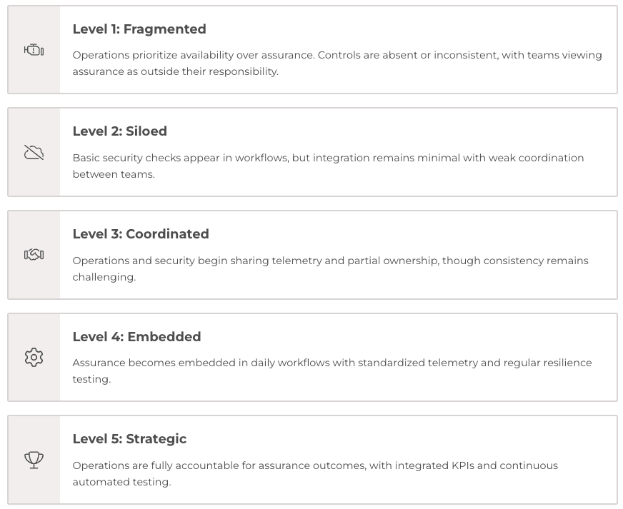This screenshot has width=623, height=509.
Task: Click the text 'automated testing.' in Level 5
Action: (121, 482)
